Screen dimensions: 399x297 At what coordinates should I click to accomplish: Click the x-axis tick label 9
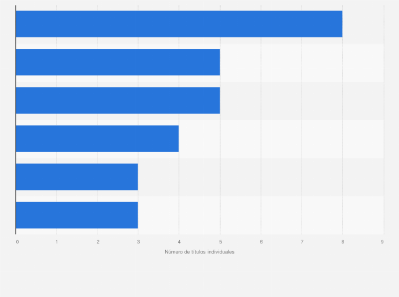(383, 242)
